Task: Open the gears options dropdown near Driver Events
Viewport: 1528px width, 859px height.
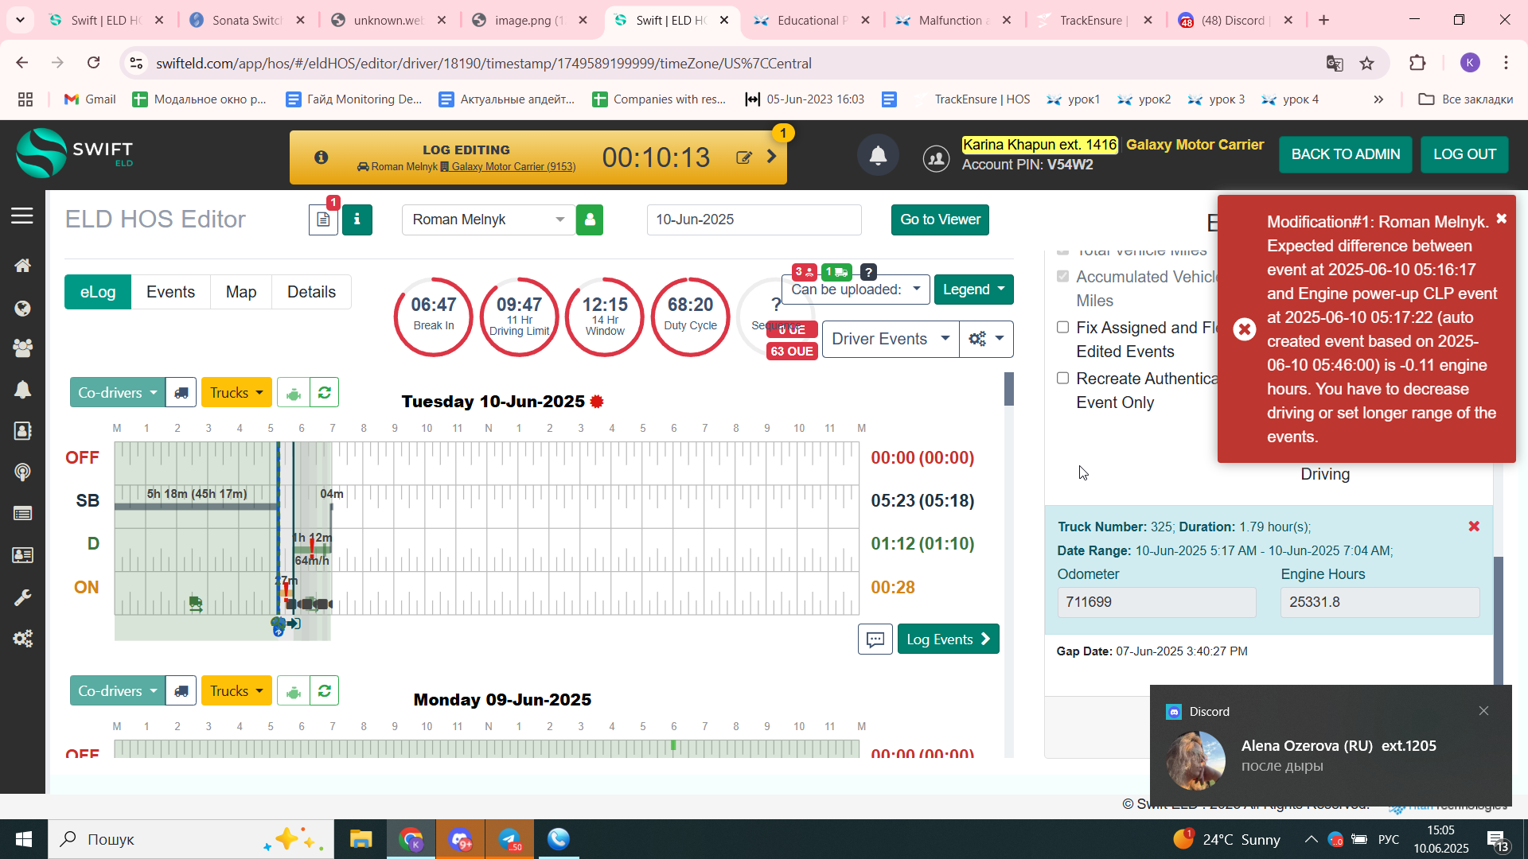Action: tap(986, 340)
